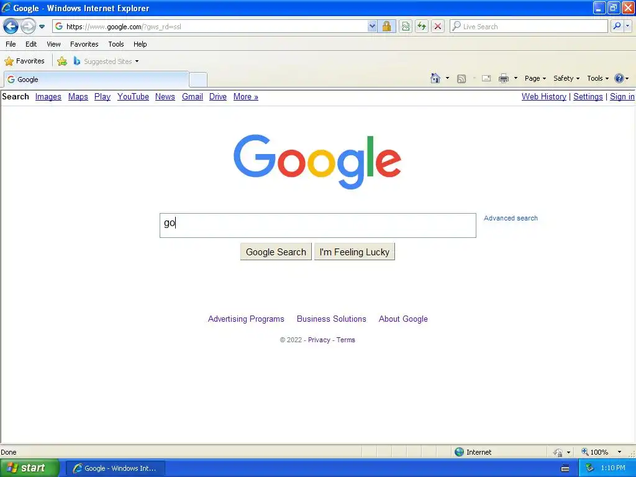
Task: Open Suggested Sites dropdown
Action: point(106,61)
